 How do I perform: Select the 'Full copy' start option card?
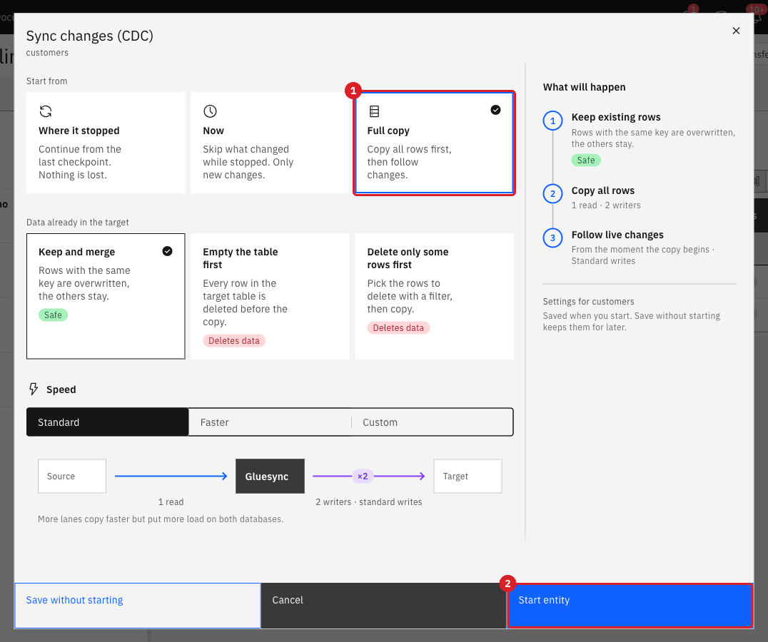point(434,143)
